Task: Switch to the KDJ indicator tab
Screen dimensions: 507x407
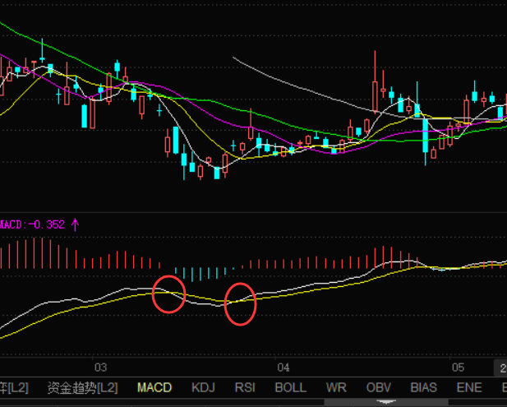Action: coord(204,387)
